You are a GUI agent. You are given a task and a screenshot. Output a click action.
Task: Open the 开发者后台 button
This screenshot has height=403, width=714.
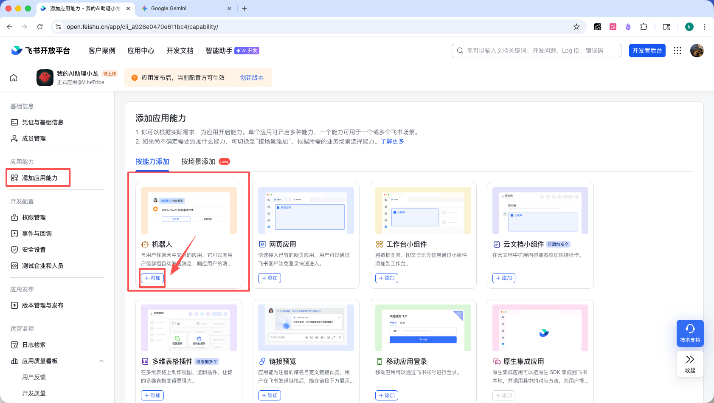coord(647,51)
